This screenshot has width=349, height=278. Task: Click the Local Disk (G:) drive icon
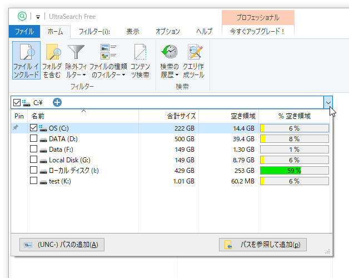43,161
